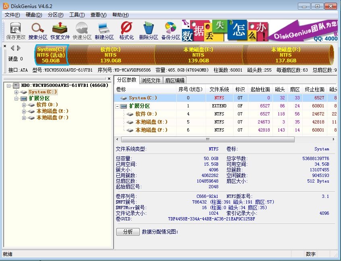Open the 备份分区 (Backup Partition) tool
This screenshot has height=261, width=341.
point(171,31)
